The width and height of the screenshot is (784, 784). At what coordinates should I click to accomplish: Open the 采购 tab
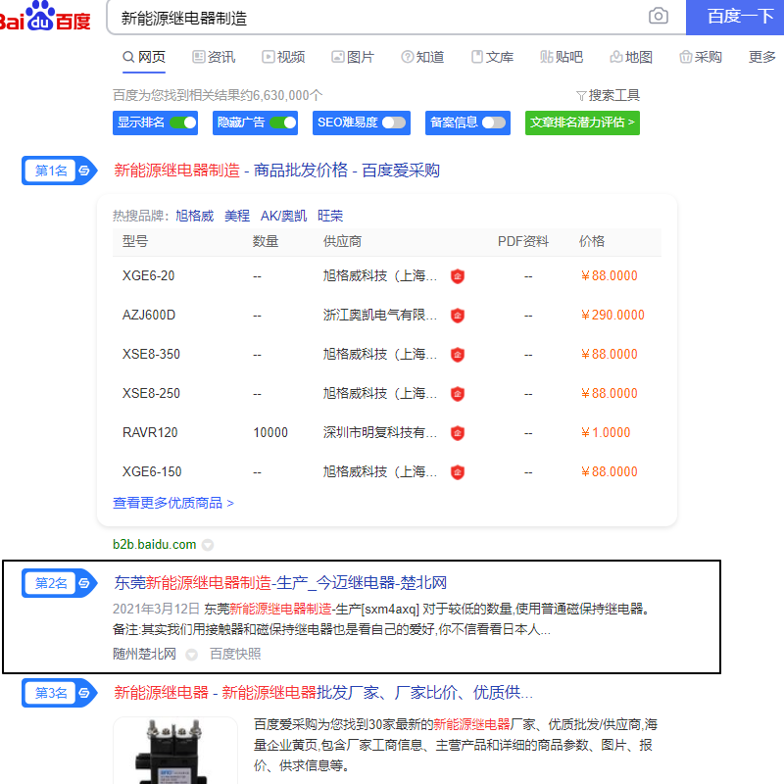click(x=701, y=57)
